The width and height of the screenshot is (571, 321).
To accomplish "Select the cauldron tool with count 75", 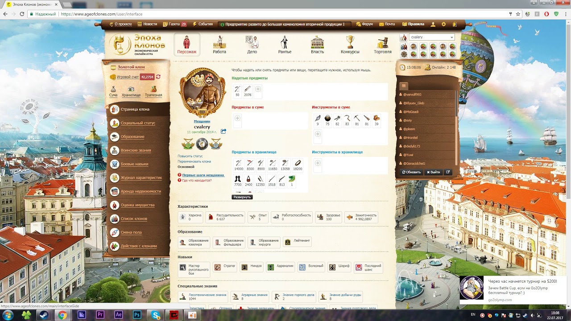I will pyautogui.click(x=327, y=120).
